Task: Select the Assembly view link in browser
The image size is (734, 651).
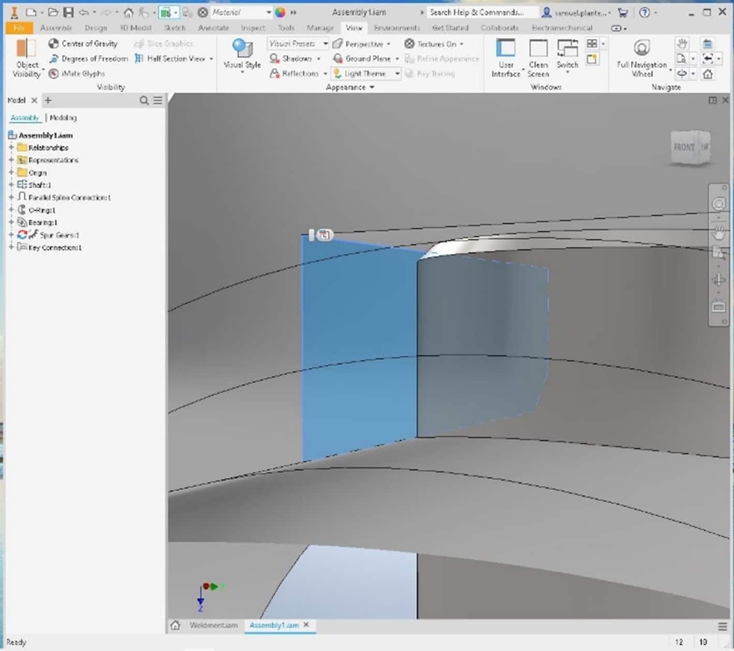Action: [25, 118]
